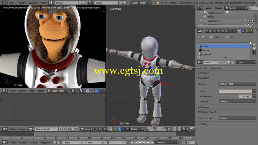
Task: Open the Constraints properties tab
Action: (x=227, y=31)
